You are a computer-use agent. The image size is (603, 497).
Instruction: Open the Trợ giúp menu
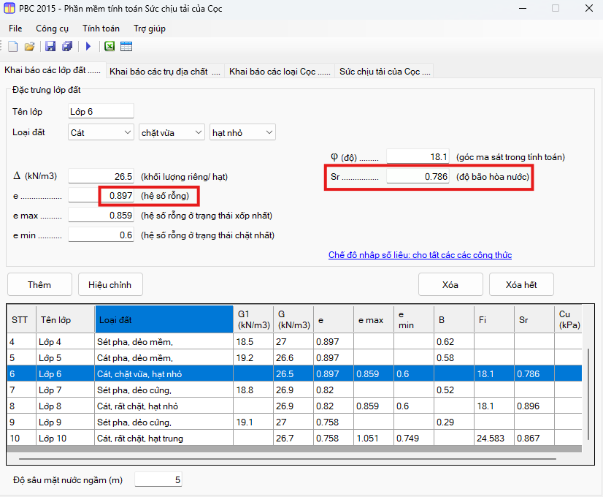150,29
